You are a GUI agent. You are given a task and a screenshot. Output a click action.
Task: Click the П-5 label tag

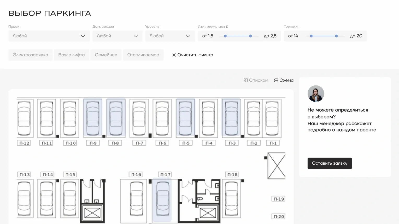tap(186, 143)
